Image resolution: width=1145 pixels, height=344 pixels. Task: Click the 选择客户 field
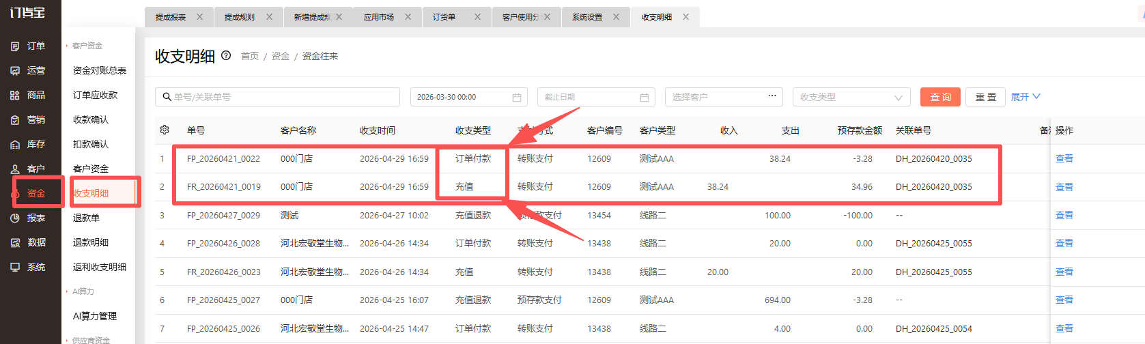[724, 97]
